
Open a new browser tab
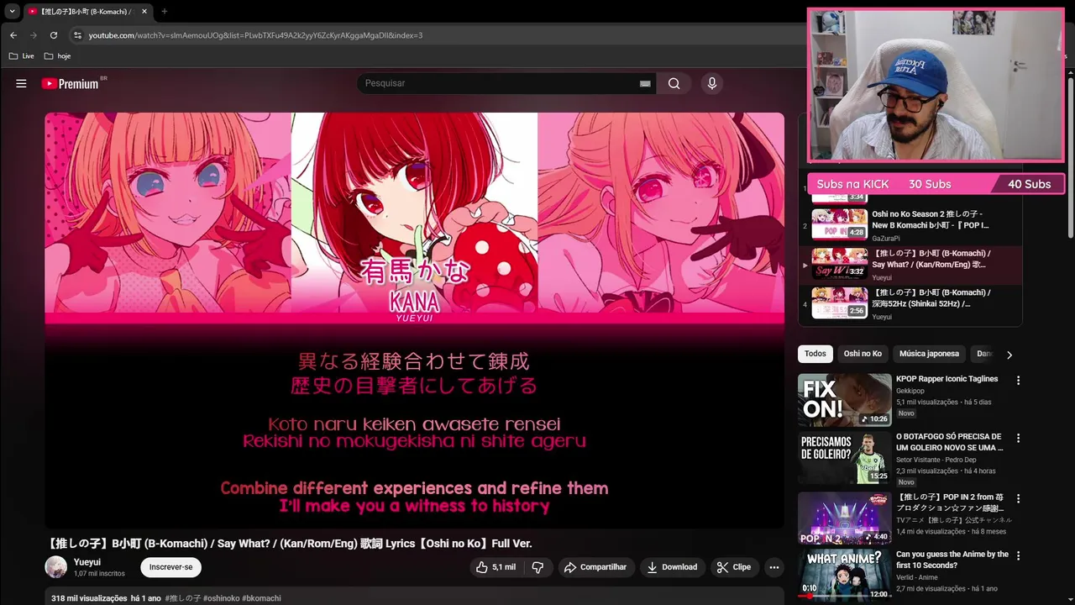pyautogui.click(x=164, y=12)
